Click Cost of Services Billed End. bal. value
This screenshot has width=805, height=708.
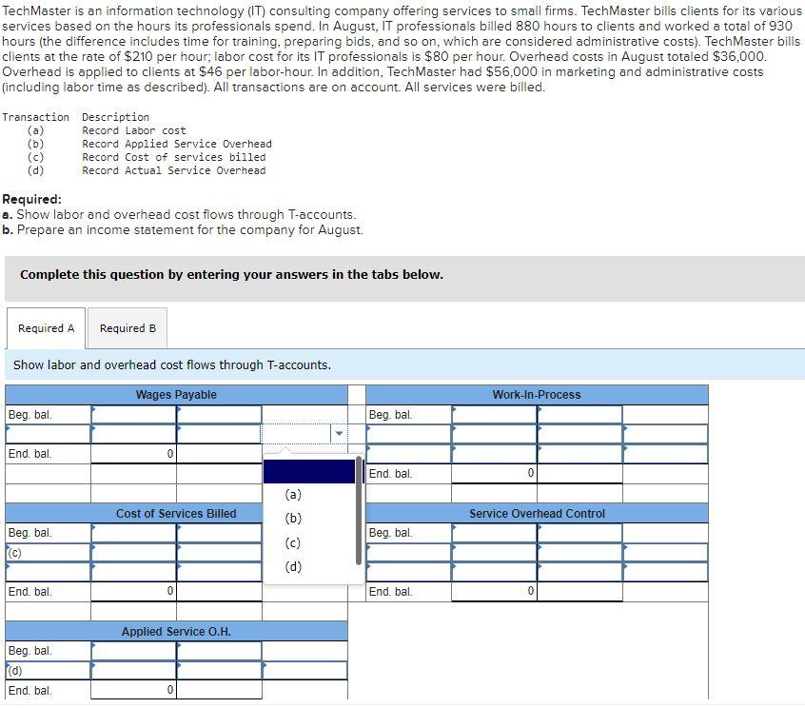tap(133, 592)
